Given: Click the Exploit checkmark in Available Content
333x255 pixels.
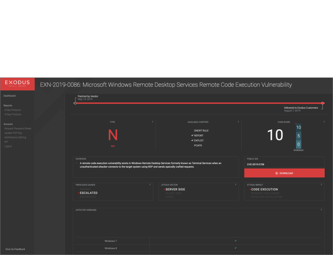Looking at the screenshot, I should coord(192,141).
